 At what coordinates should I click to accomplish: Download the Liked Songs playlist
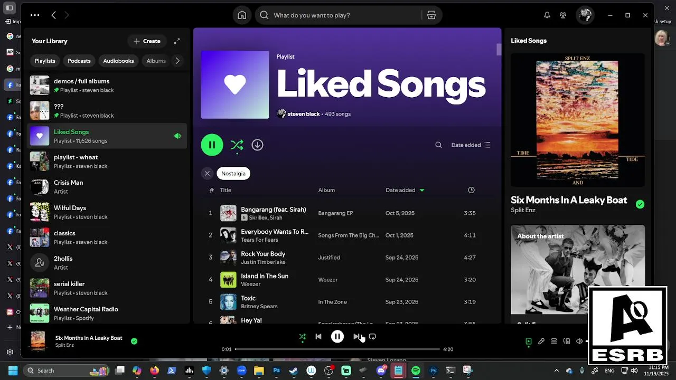point(257,145)
